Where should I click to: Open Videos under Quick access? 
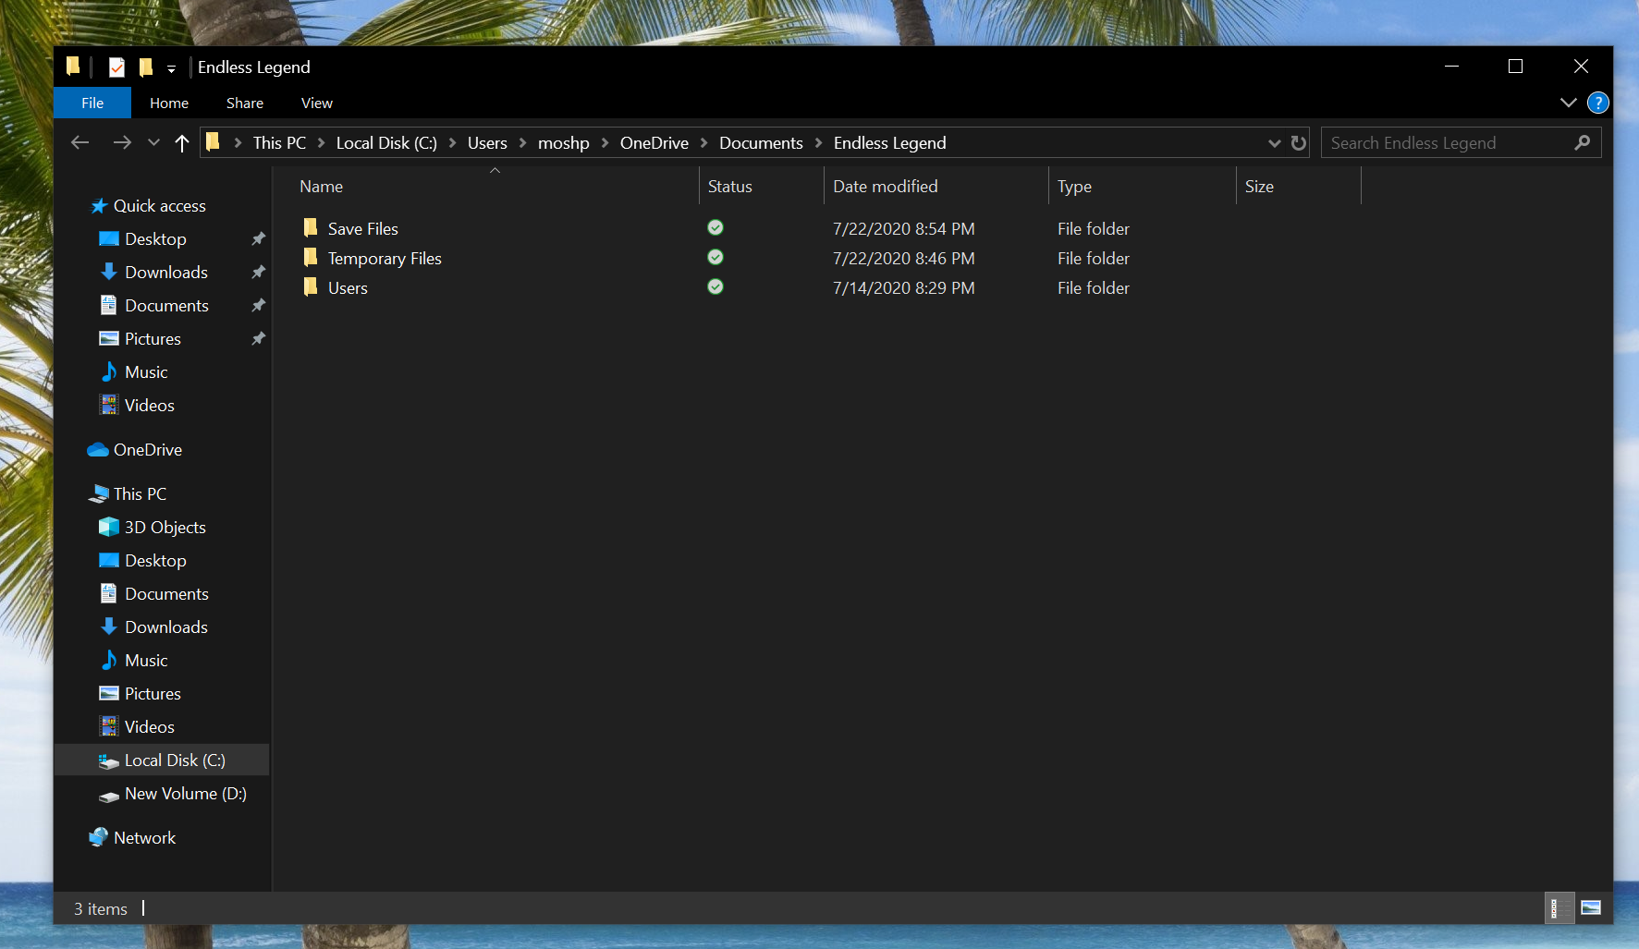150,405
